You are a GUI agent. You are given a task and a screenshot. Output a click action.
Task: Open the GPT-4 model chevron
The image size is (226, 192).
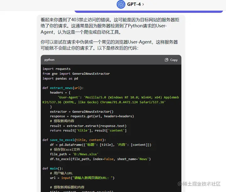tap(143, 4)
